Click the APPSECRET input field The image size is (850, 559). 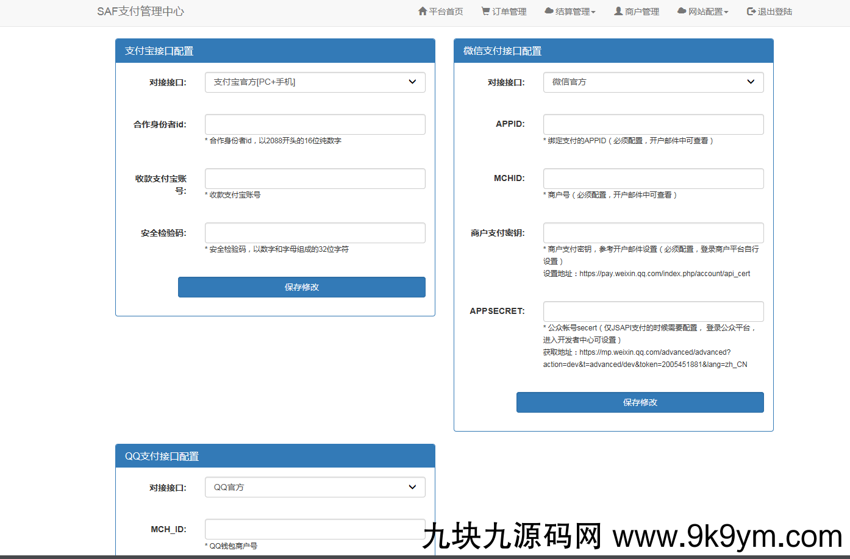click(653, 312)
